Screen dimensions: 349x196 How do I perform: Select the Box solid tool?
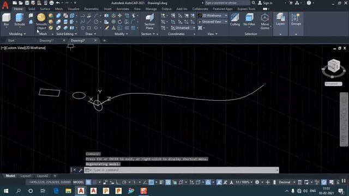[6, 20]
